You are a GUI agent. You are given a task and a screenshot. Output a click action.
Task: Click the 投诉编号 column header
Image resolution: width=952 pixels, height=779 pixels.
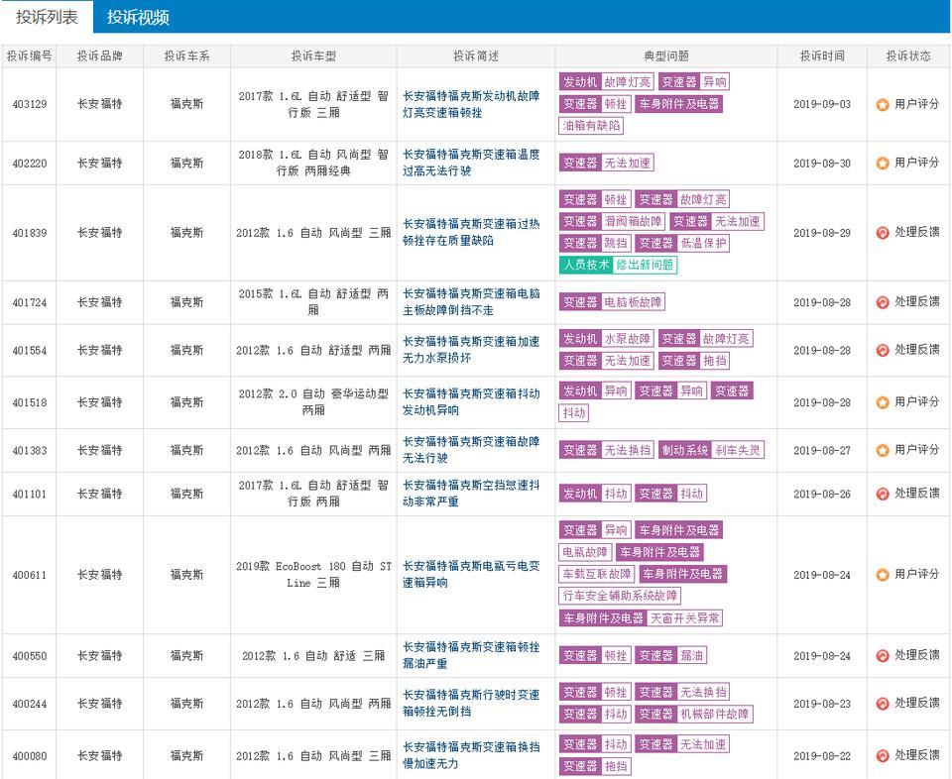[29, 56]
